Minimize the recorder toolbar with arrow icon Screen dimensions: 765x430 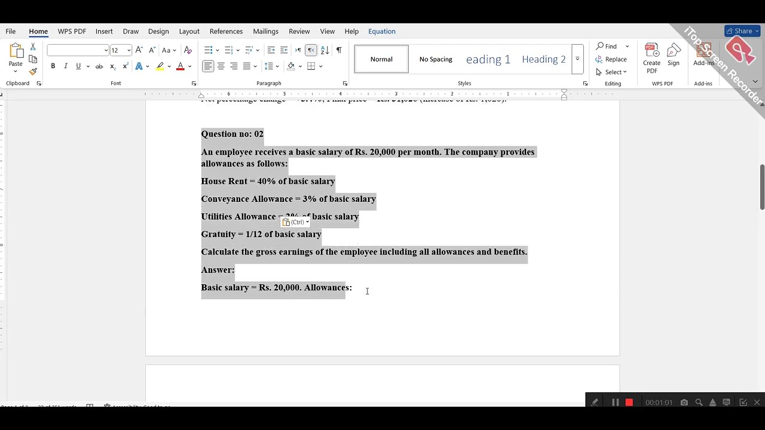click(743, 403)
